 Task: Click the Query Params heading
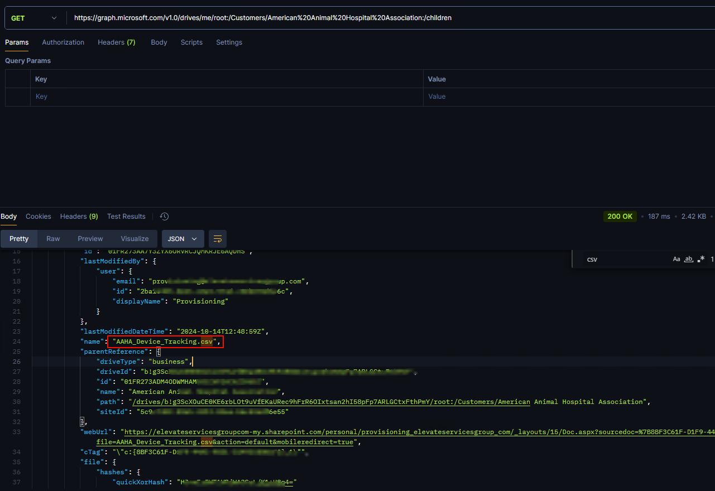coord(28,61)
